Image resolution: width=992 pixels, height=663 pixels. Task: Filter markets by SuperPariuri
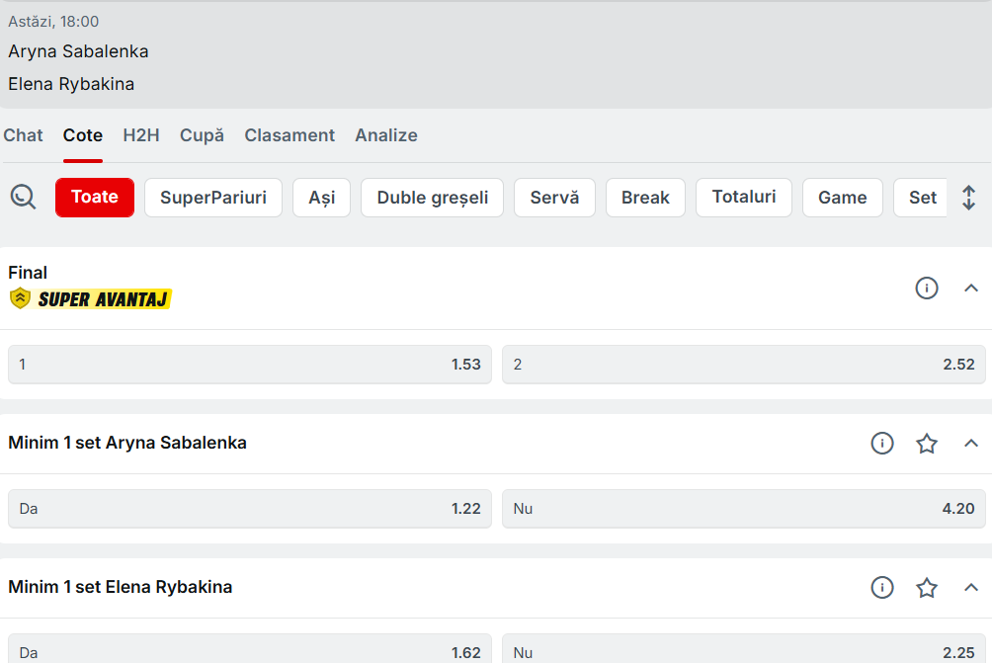213,198
